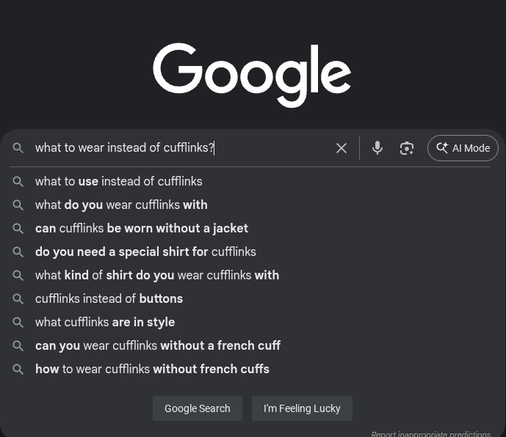
Task: Click the clear search X icon
Action: click(x=341, y=148)
